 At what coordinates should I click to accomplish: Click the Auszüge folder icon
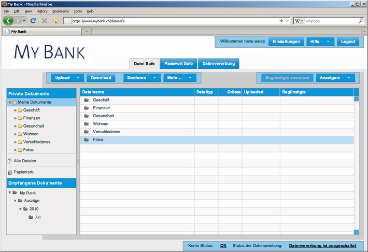(20, 201)
